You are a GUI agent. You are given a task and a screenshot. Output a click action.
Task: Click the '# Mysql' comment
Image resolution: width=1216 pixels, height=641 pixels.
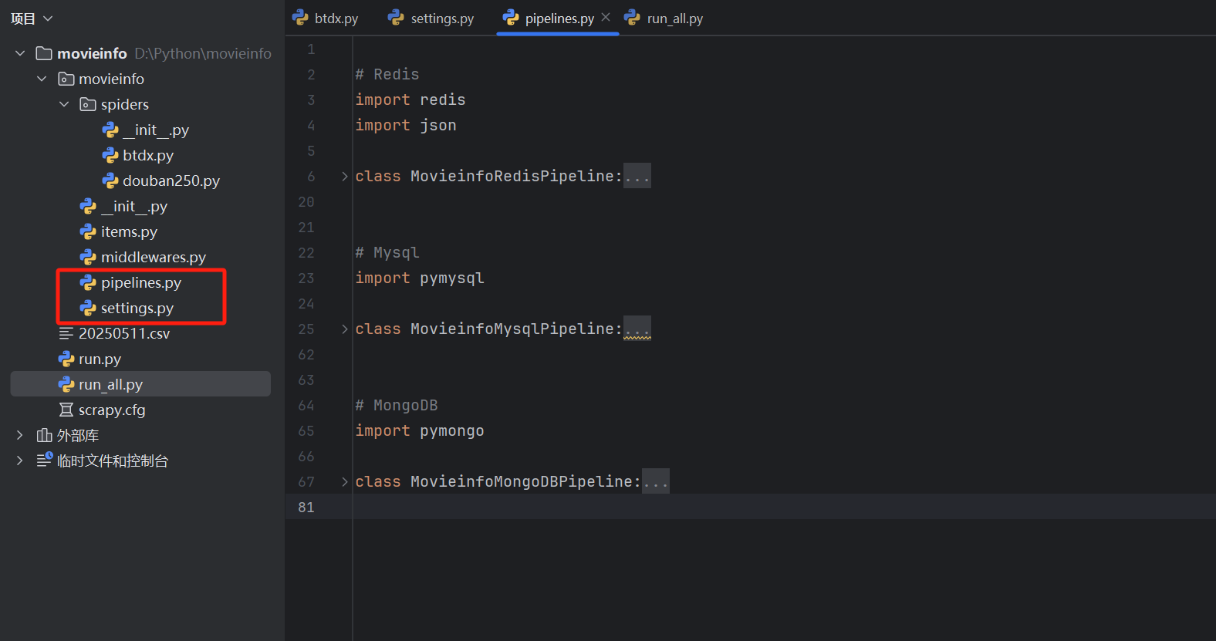(387, 252)
